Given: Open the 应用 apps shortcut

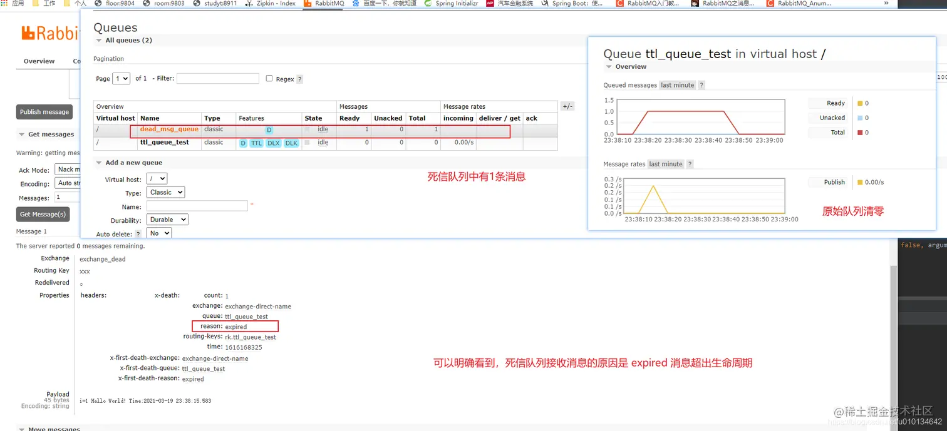Looking at the screenshot, I should (13, 3).
